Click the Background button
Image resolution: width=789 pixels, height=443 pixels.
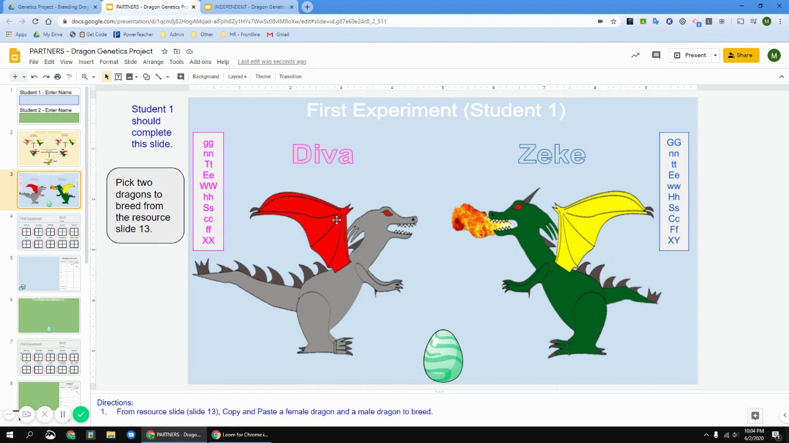(205, 76)
